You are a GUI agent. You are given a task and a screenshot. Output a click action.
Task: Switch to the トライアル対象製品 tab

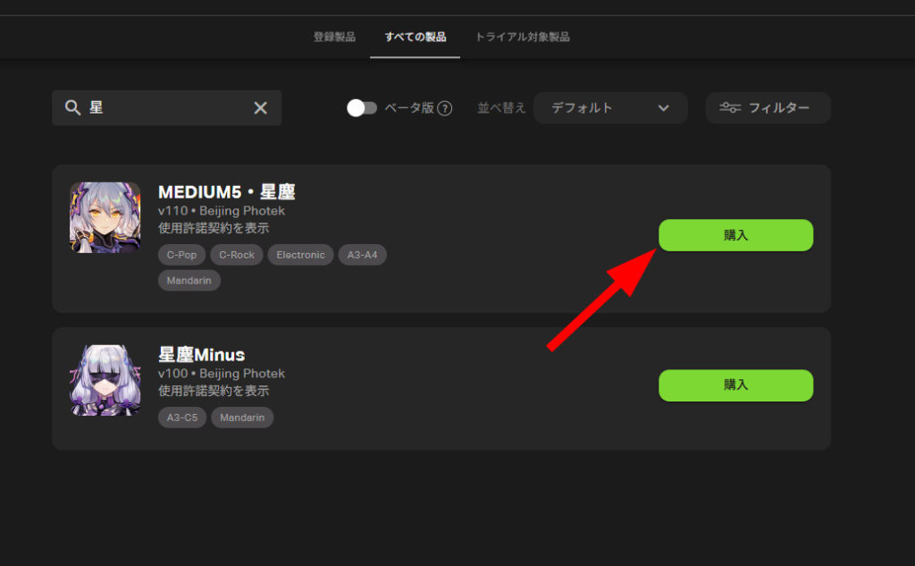pyautogui.click(x=522, y=37)
